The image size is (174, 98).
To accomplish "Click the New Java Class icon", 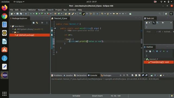I will coord(59,14).
